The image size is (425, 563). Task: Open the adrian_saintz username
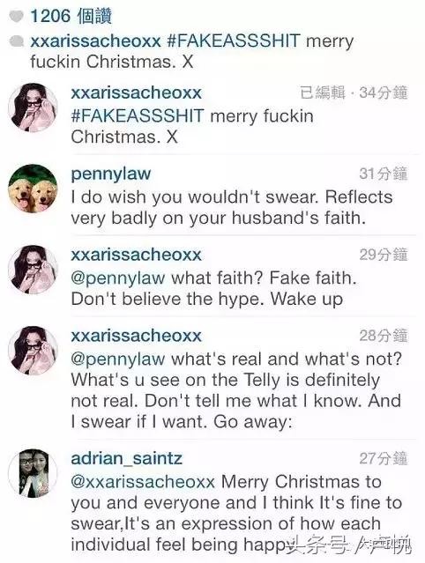pyautogui.click(x=126, y=458)
